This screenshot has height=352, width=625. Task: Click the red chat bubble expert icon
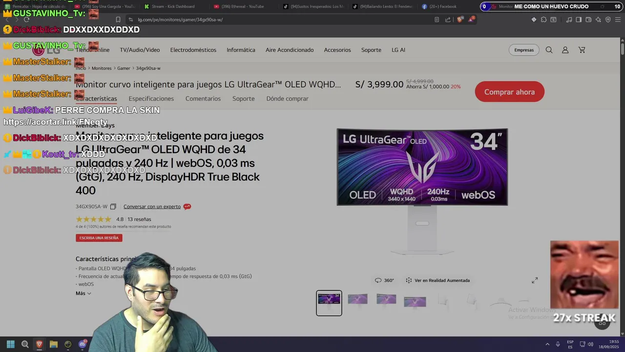(187, 206)
